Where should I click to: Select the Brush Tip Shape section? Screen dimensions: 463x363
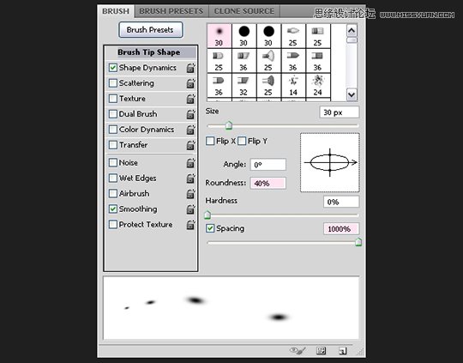point(151,52)
